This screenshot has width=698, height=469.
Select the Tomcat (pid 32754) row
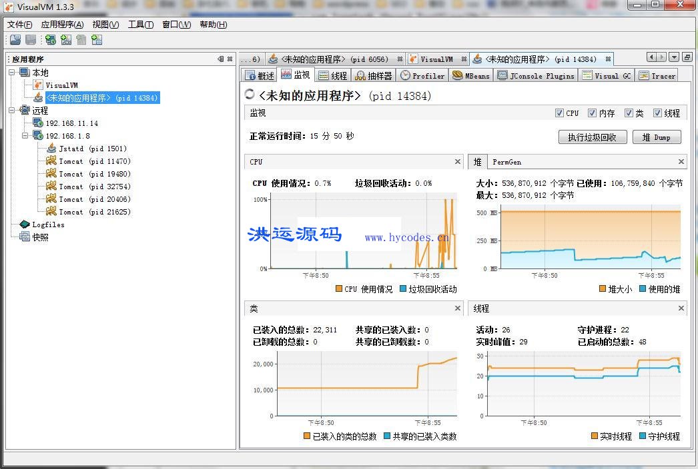(x=89, y=187)
